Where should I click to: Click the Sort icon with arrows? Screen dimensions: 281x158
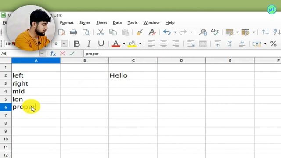[x=265, y=32]
